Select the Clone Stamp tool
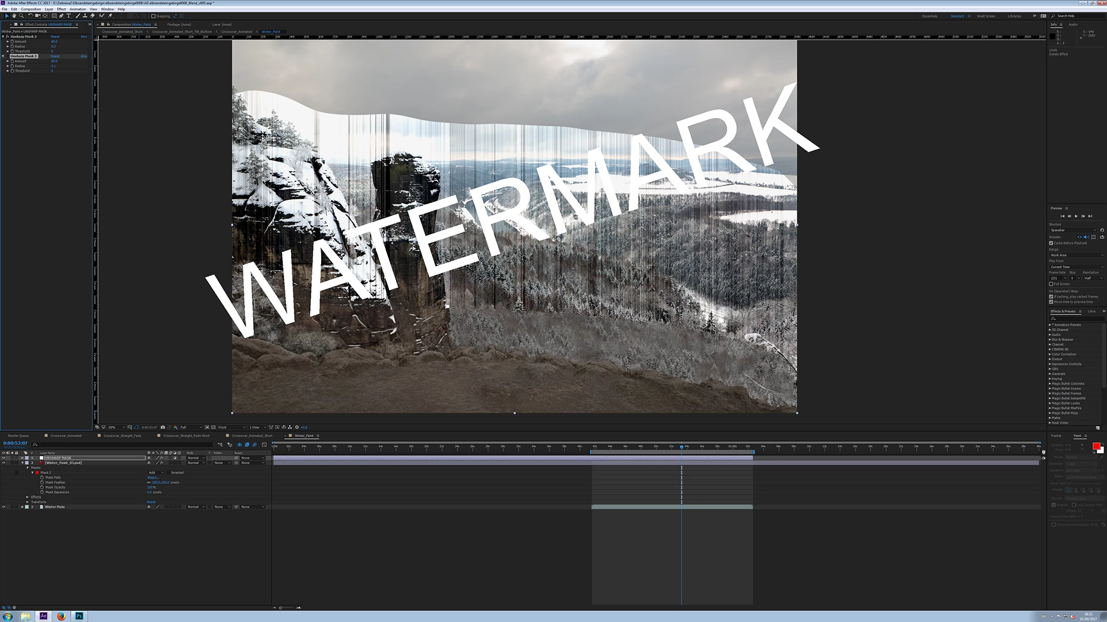The height and width of the screenshot is (622, 1107). pyautogui.click(x=85, y=16)
